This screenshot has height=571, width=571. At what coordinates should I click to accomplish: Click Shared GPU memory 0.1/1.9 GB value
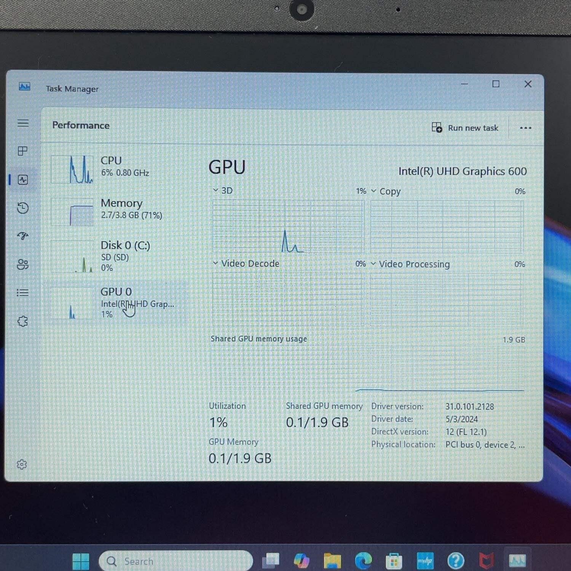(x=317, y=422)
